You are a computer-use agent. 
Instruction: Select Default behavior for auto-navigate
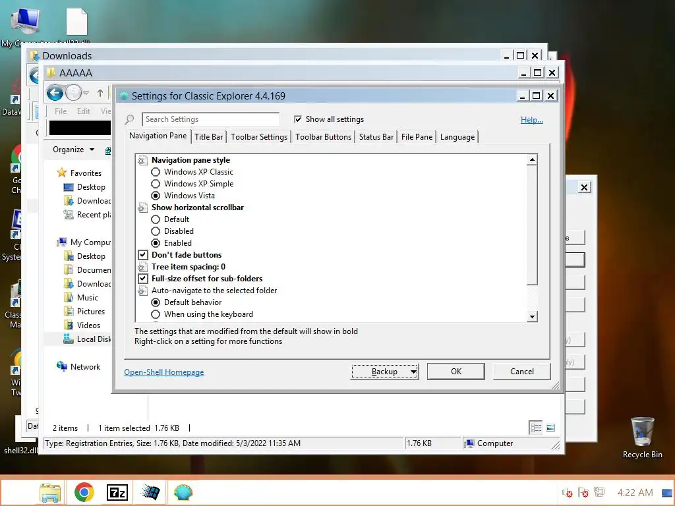tap(156, 302)
